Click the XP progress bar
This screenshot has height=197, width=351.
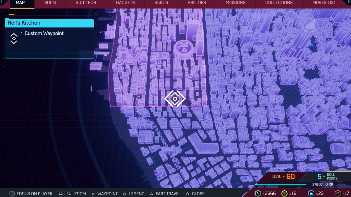pos(281,184)
